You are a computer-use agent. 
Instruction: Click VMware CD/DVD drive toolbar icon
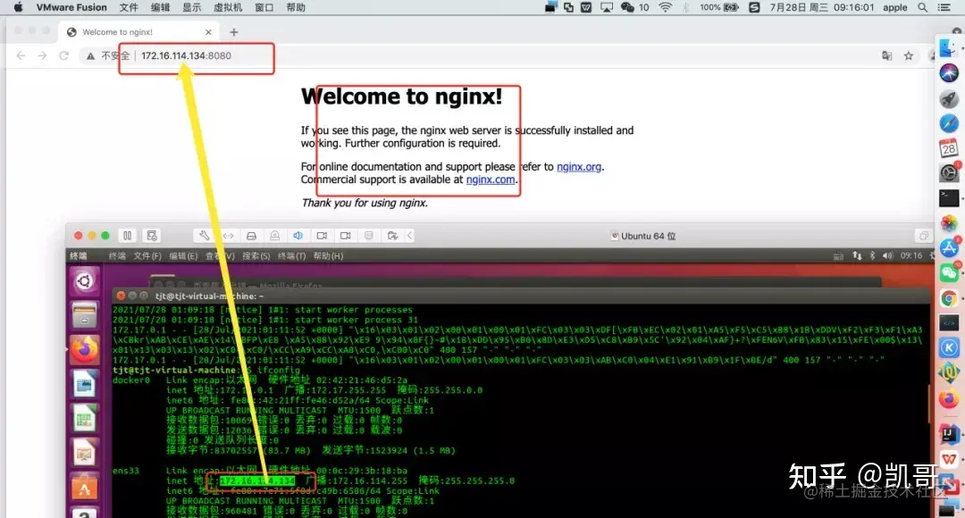274,236
